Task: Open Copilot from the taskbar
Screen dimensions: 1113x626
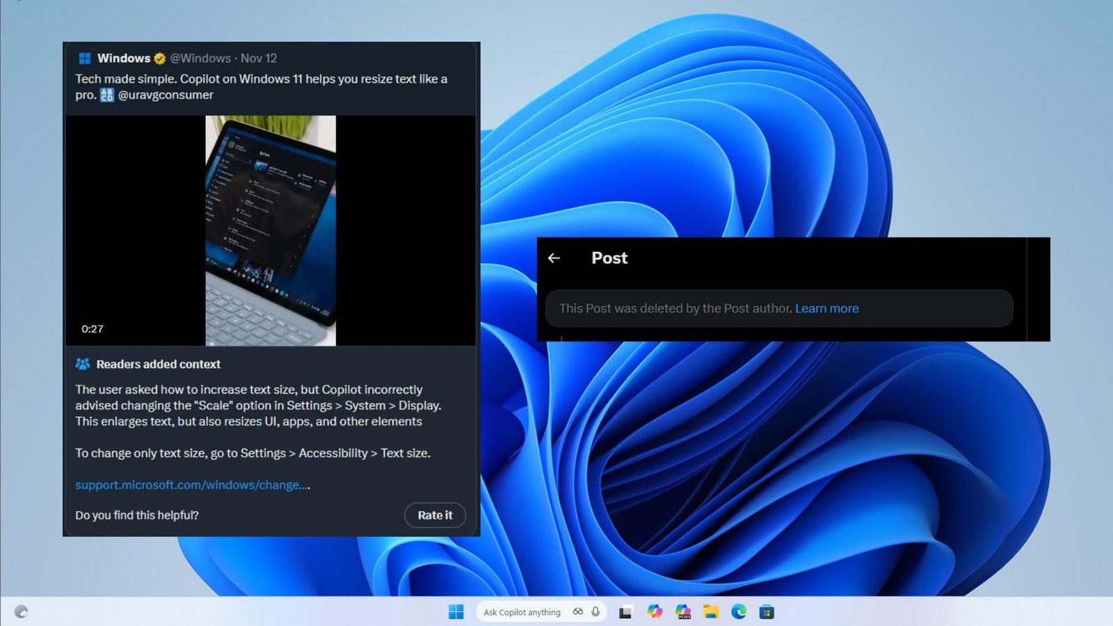Action: click(655, 611)
